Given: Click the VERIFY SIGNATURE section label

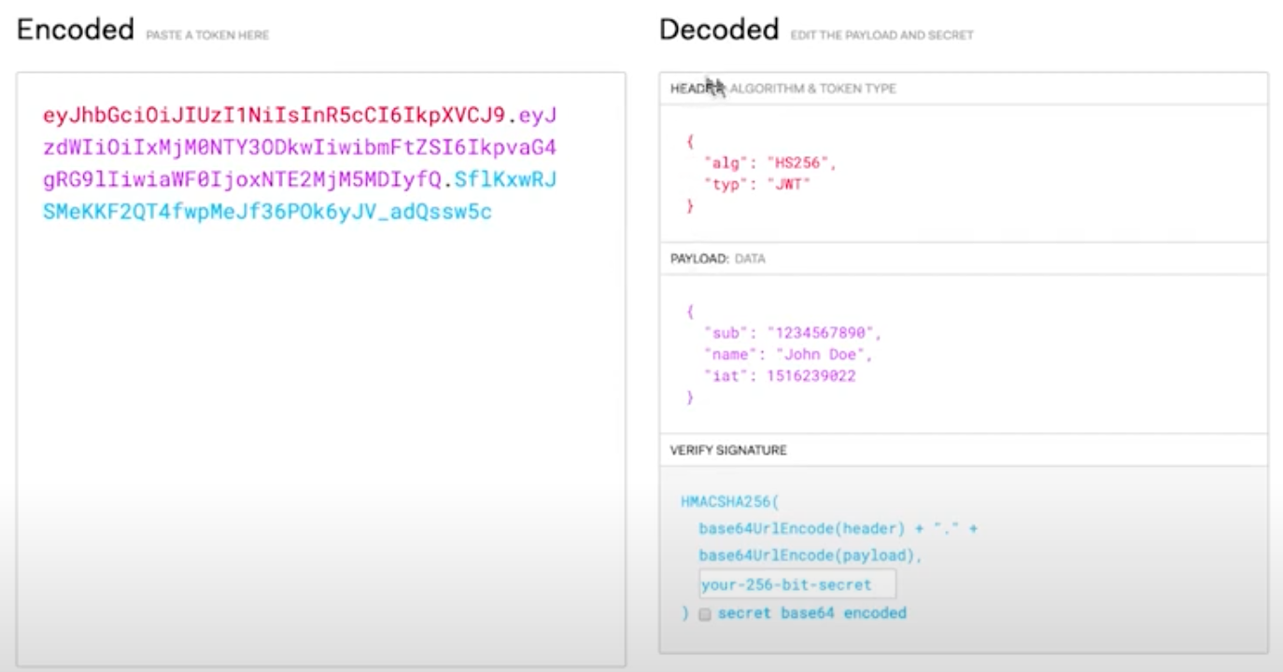Looking at the screenshot, I should (728, 450).
